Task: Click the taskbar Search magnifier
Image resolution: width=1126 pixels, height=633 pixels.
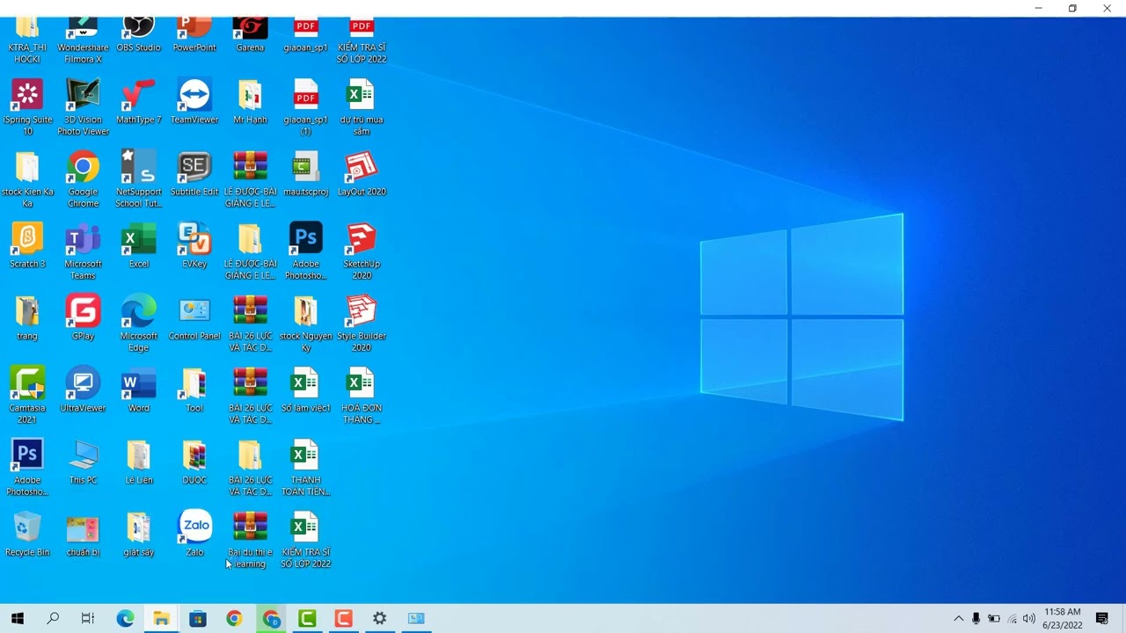Action: (x=53, y=618)
